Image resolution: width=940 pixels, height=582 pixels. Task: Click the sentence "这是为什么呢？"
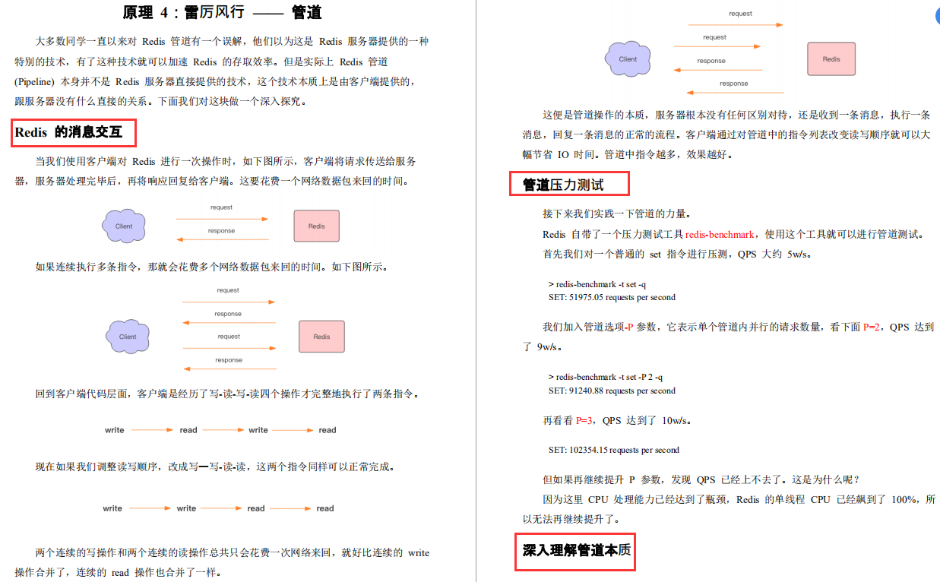pyautogui.click(x=826, y=480)
